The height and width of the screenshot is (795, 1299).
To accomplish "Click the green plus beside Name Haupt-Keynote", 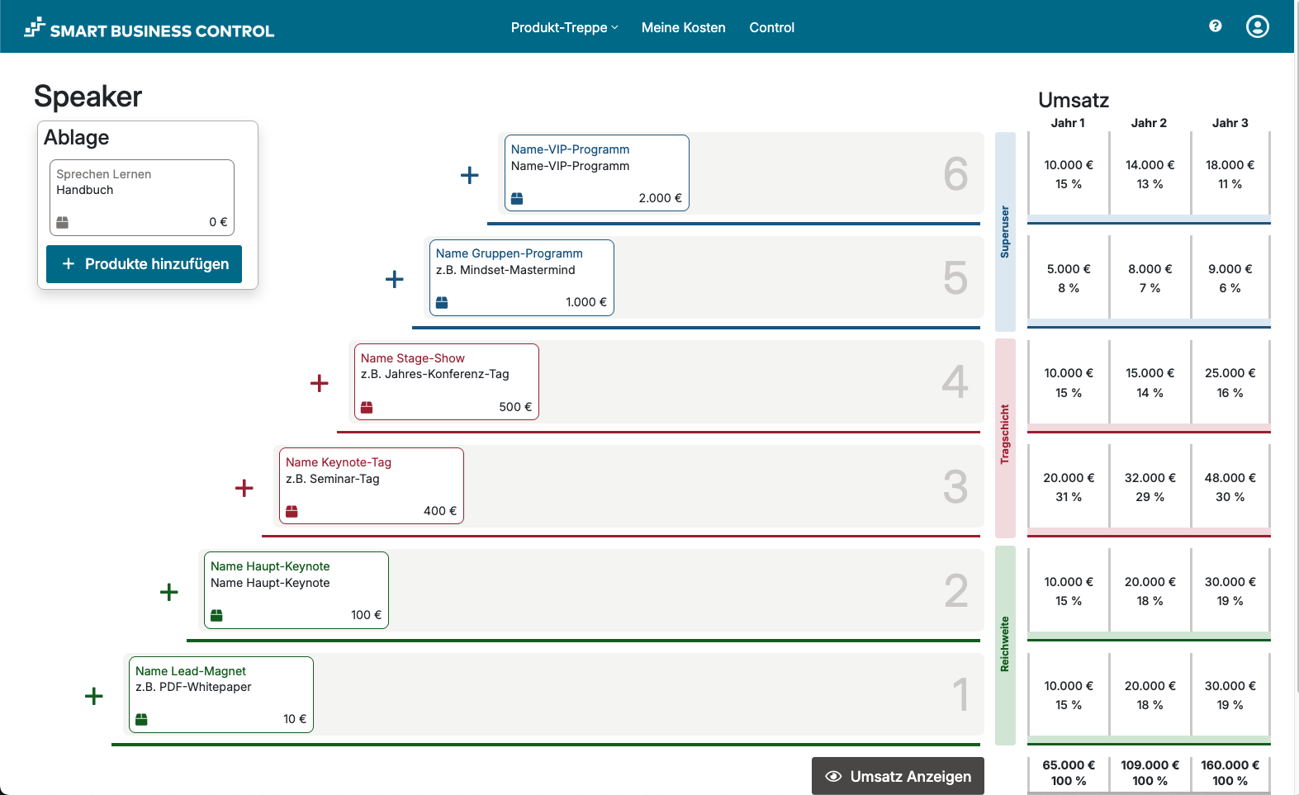I will tap(169, 592).
